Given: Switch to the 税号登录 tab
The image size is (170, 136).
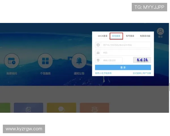Looking at the screenshot, I should pyautogui.click(x=130, y=36).
